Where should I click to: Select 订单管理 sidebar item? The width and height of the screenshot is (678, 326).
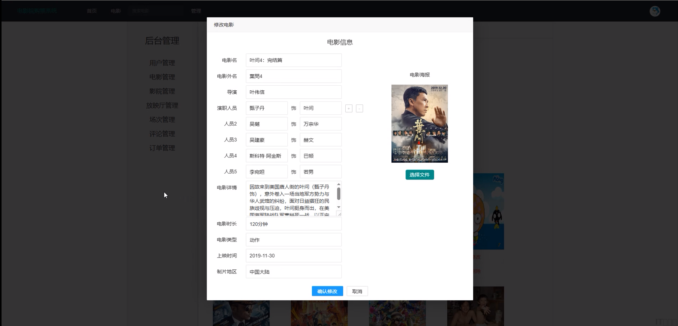(x=162, y=148)
